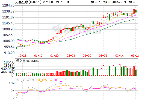Image resolution: width=142 pixels, height=99 pixels.
Task: Select the 02-08 date on the axis
Action: pyautogui.click(x=71, y=56)
